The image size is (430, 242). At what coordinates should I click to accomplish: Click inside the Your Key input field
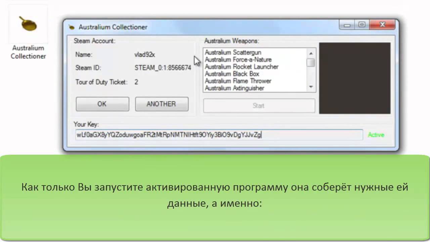click(219, 135)
